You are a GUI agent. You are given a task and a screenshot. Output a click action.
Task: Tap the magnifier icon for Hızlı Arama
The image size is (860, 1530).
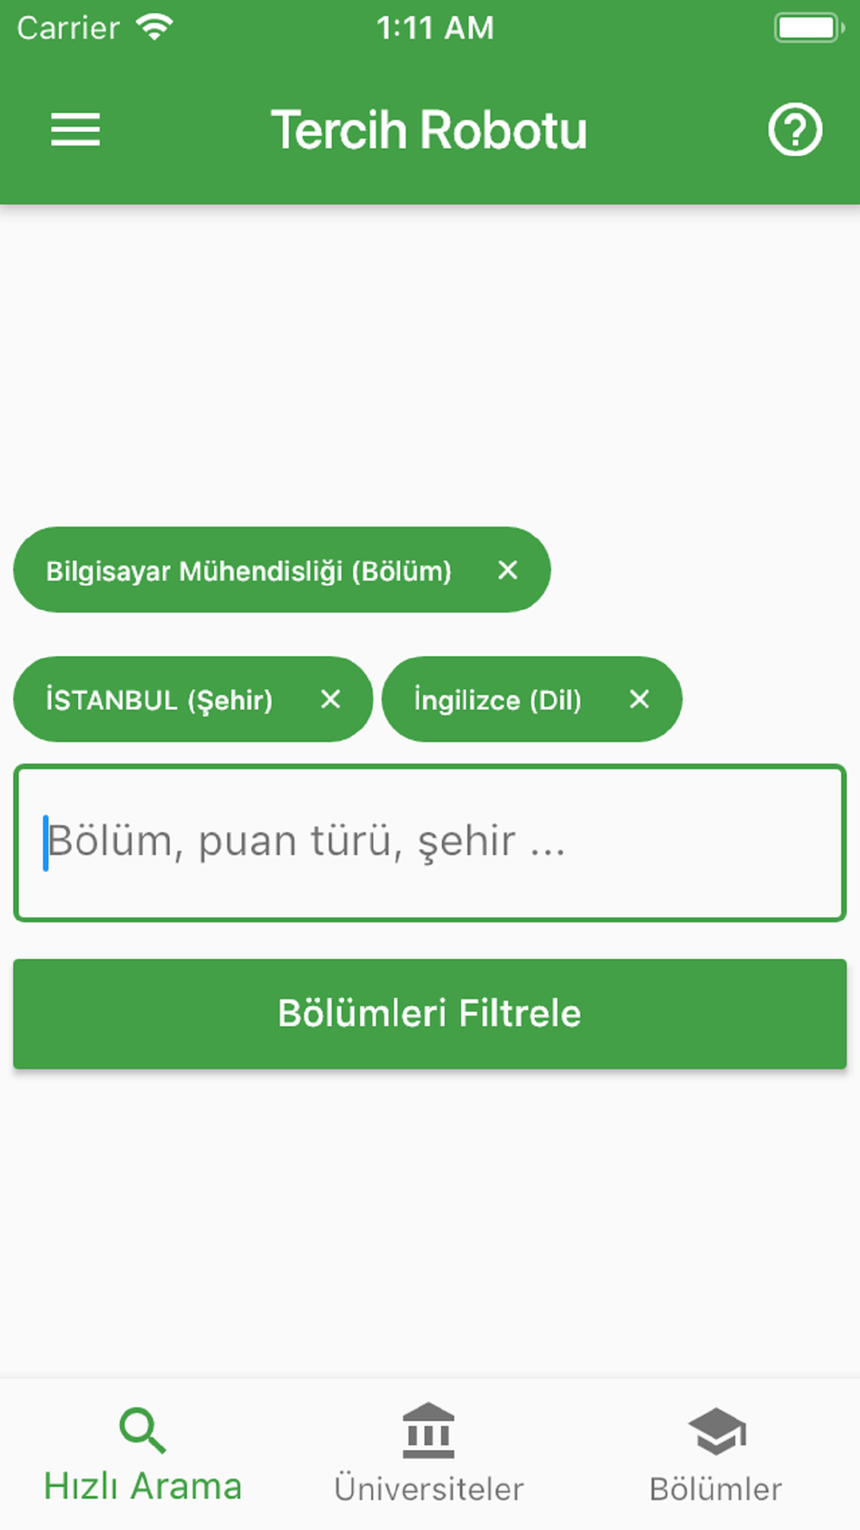(143, 1430)
